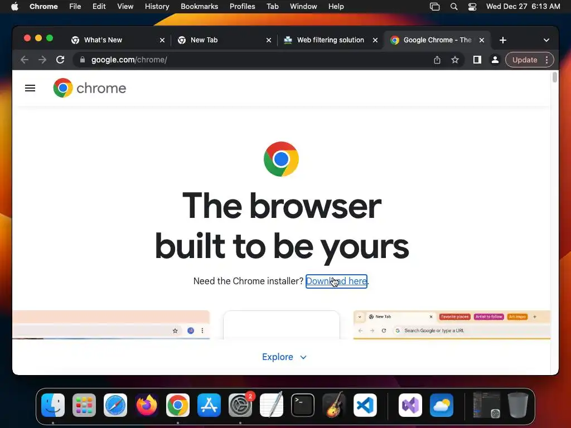571x428 pixels.
Task: Close the Google Chrome tab
Action: coord(482,40)
